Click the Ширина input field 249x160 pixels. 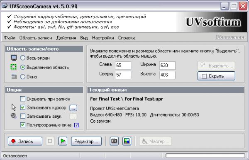(167, 65)
